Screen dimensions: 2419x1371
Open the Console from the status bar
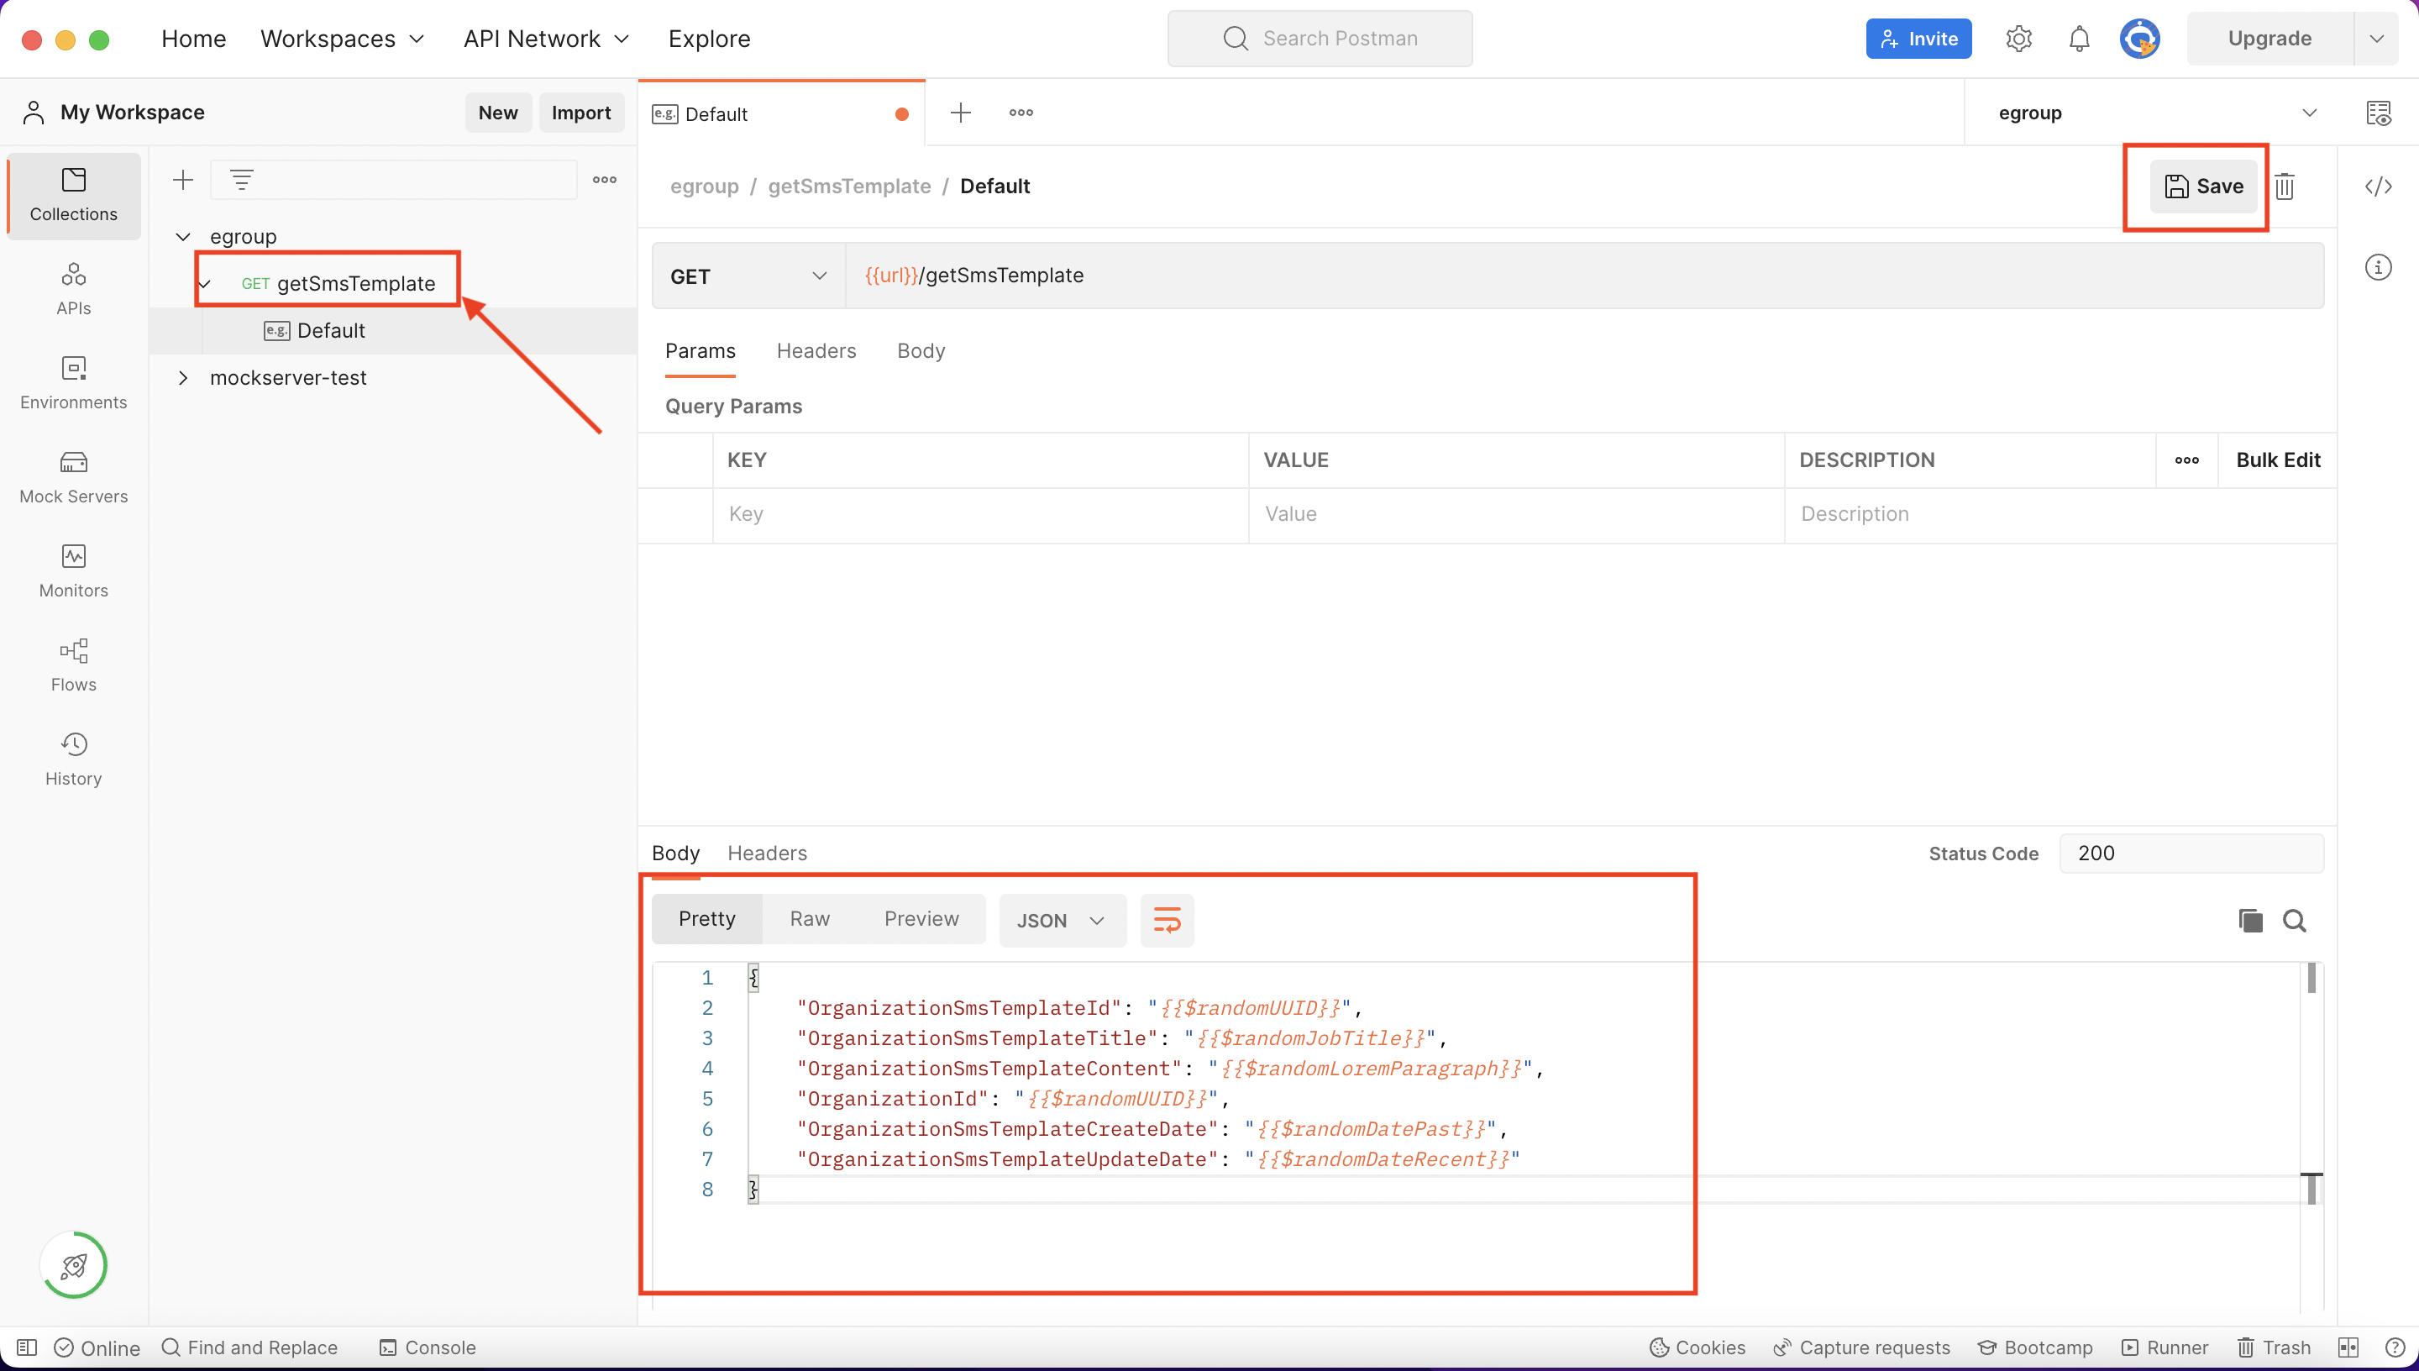click(x=428, y=1347)
